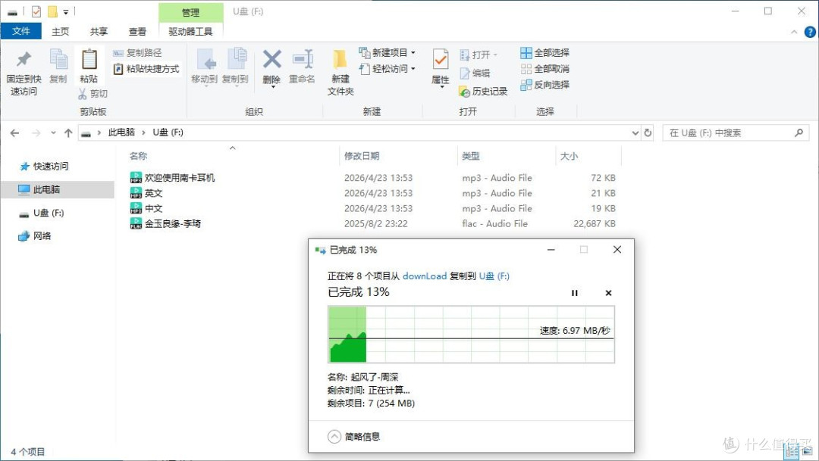Click the copy speed progress graph

tap(471, 335)
